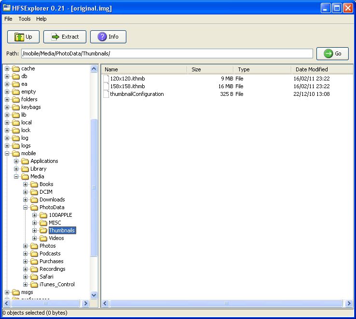
Task: Select the empty folder icon
Action: tap(16, 92)
